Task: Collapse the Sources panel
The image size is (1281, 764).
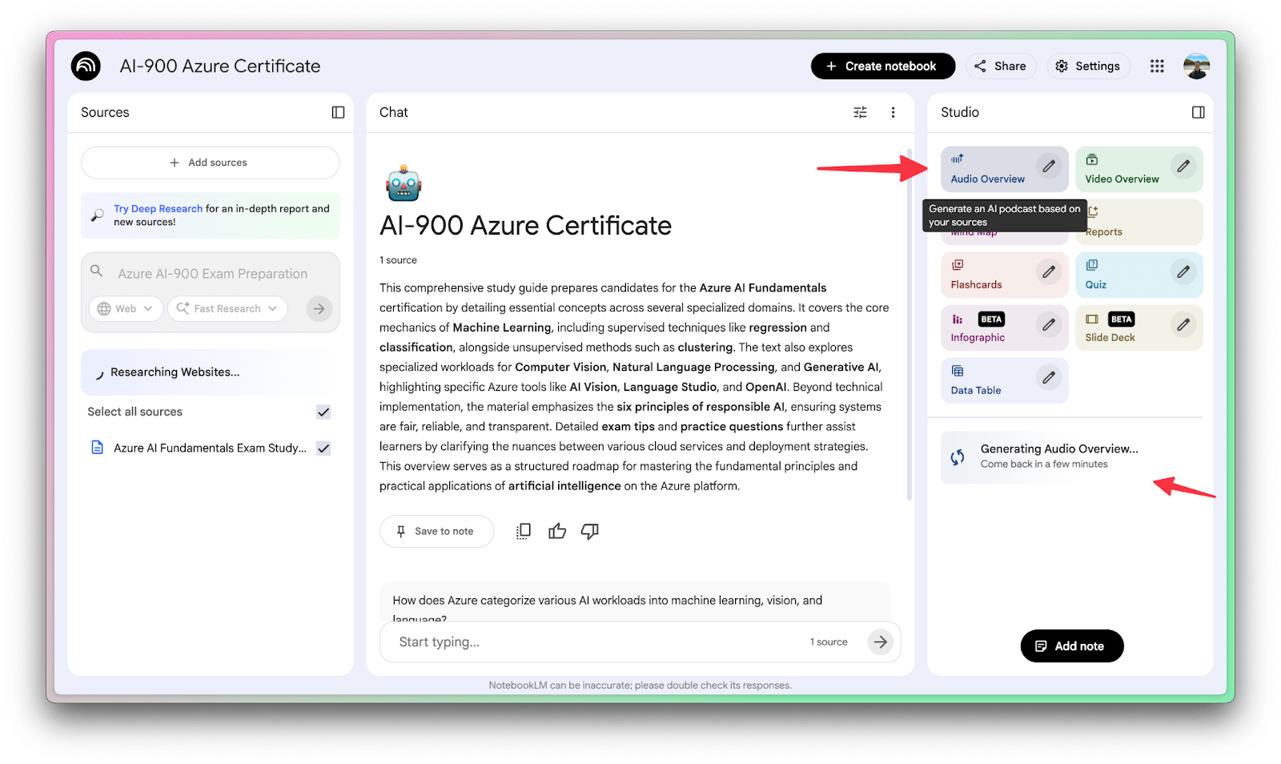Action: [338, 112]
